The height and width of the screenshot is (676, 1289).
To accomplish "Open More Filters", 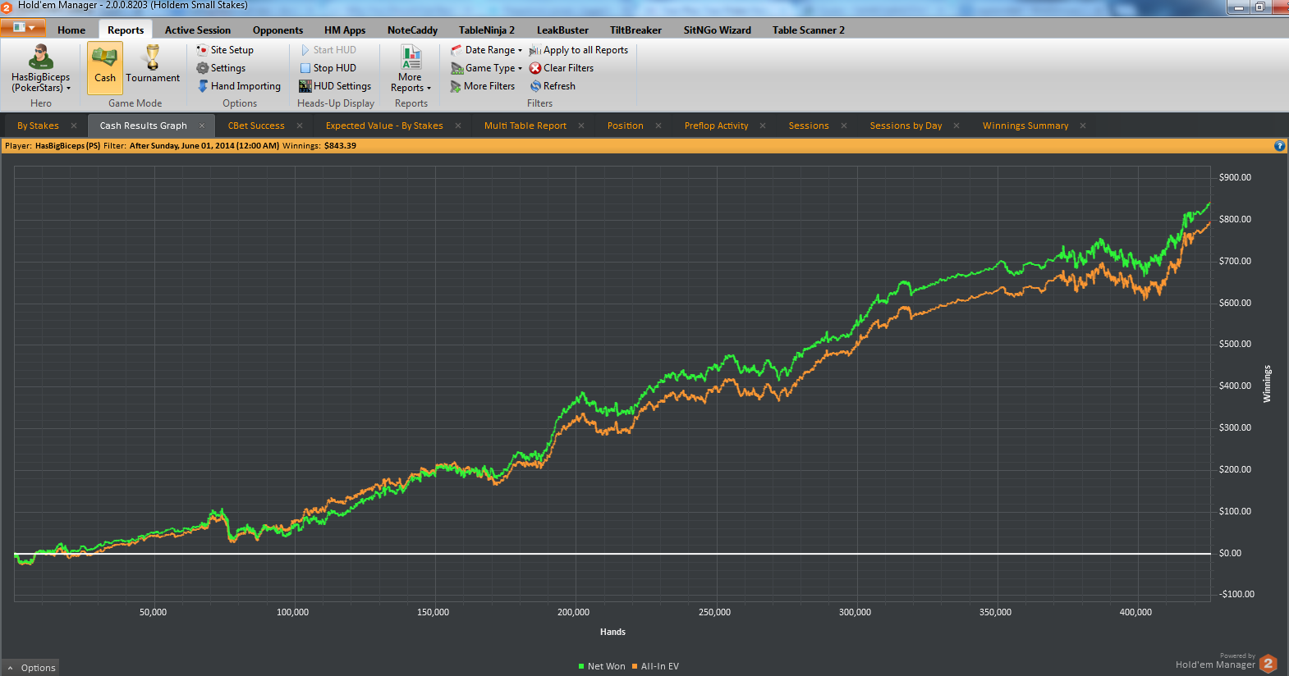I will [483, 86].
